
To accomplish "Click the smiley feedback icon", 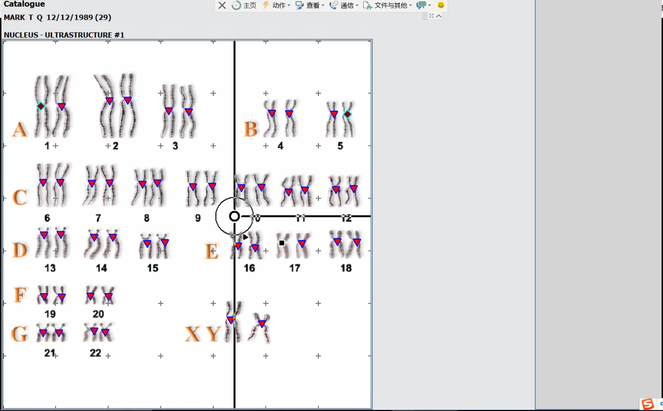I will (441, 5).
